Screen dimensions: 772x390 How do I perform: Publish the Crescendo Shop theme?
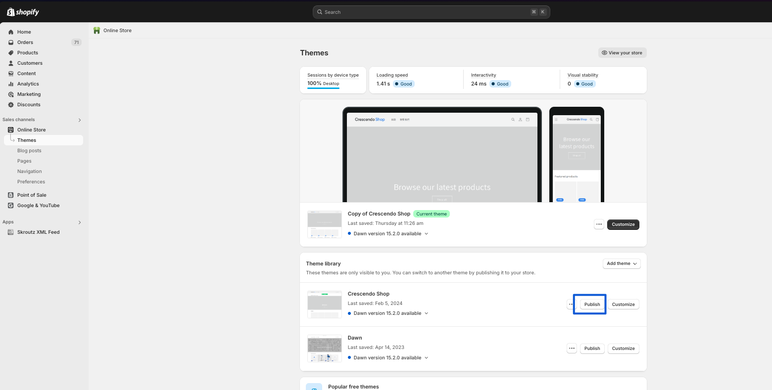pos(592,304)
